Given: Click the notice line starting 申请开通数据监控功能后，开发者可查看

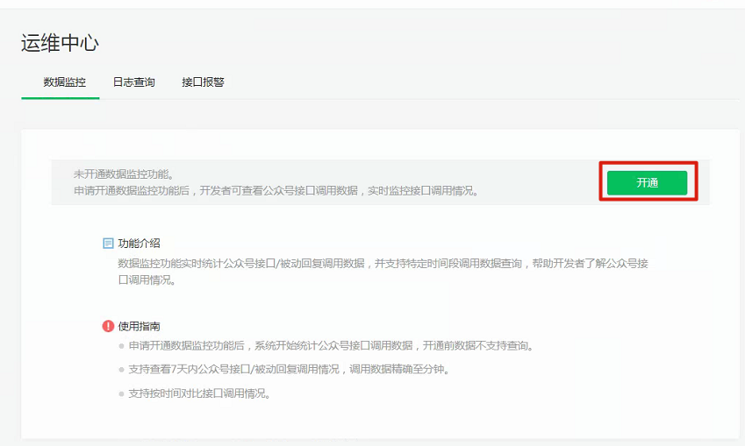Looking at the screenshot, I should [276, 191].
